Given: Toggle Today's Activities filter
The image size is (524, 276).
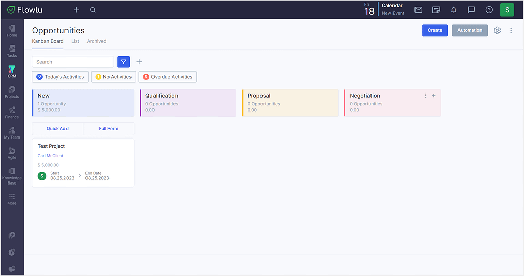Looking at the screenshot, I should pyautogui.click(x=60, y=77).
